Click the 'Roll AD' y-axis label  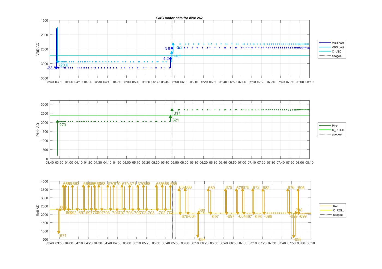[x=38, y=210]
